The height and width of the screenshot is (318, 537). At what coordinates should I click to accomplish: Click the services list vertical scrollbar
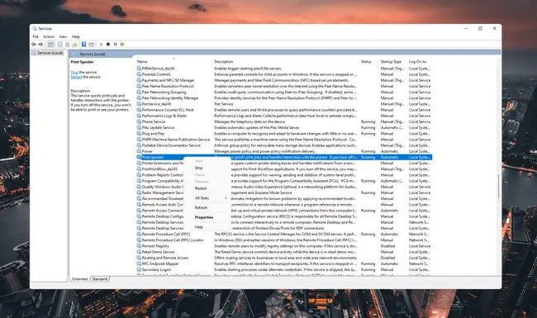tap(499, 187)
